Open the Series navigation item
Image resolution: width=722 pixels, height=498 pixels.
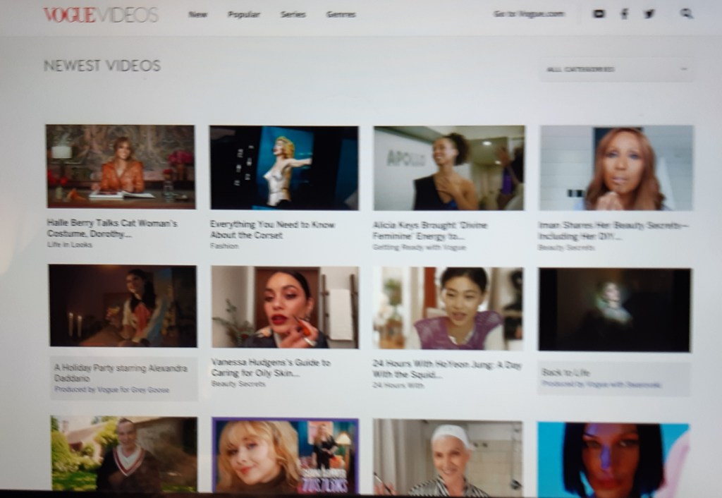[x=293, y=14]
